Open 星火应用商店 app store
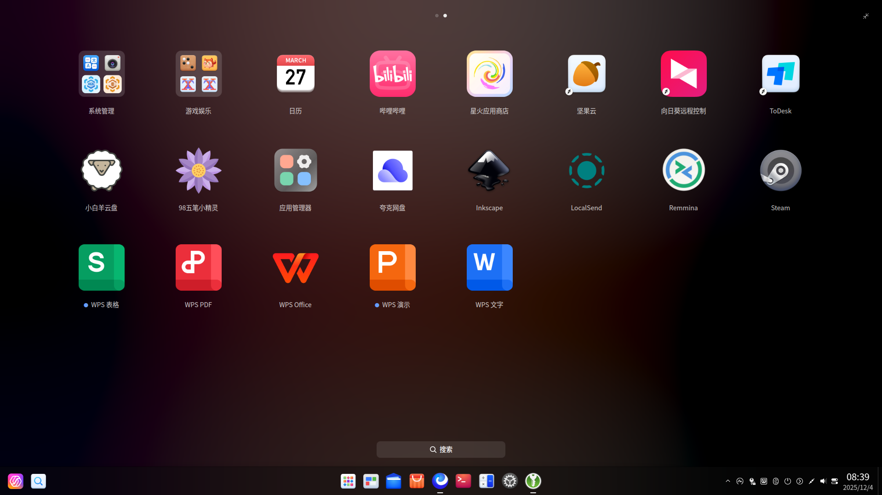This screenshot has height=495, width=882. click(x=490, y=73)
